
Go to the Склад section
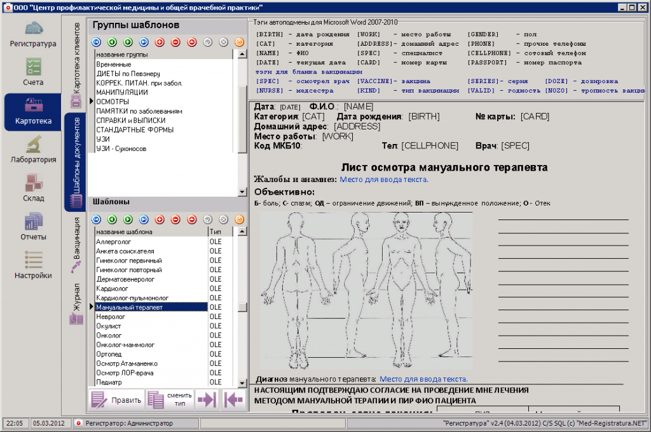click(x=33, y=189)
